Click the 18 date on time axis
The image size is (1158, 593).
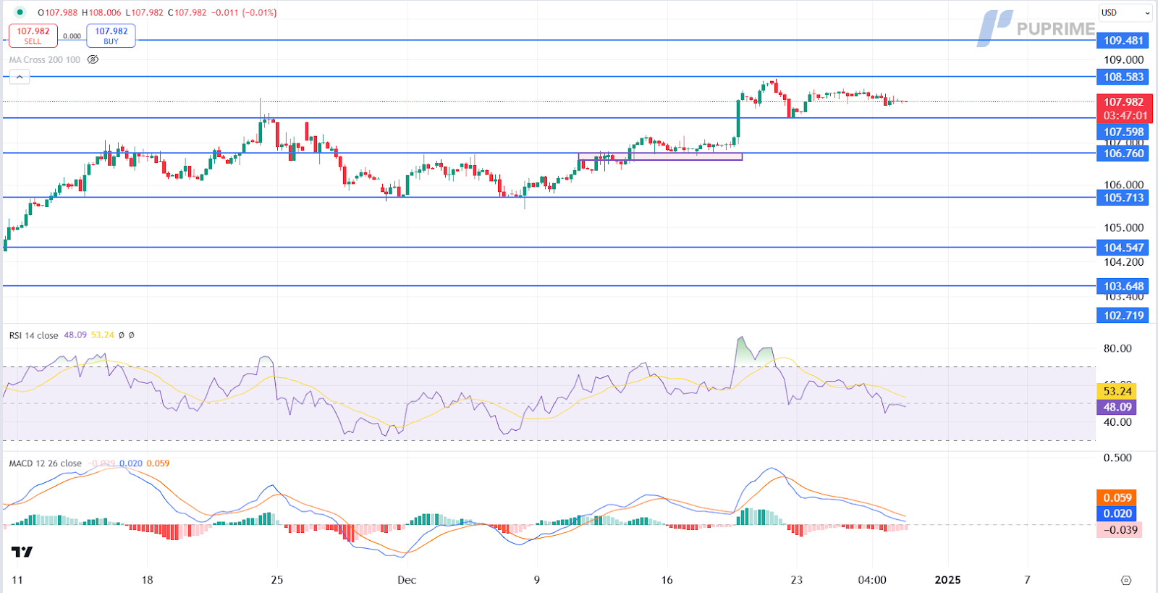point(147,580)
